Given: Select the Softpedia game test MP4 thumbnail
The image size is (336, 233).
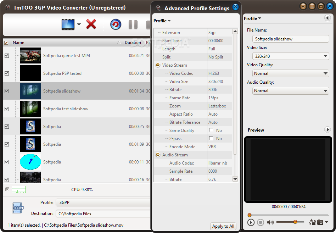Looking at the screenshot, I should coord(30,56).
